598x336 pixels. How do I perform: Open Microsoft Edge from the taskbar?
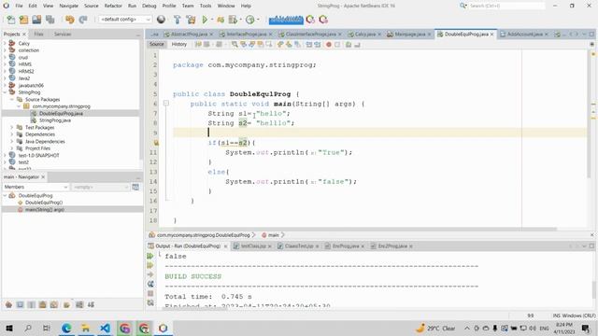[66, 328]
